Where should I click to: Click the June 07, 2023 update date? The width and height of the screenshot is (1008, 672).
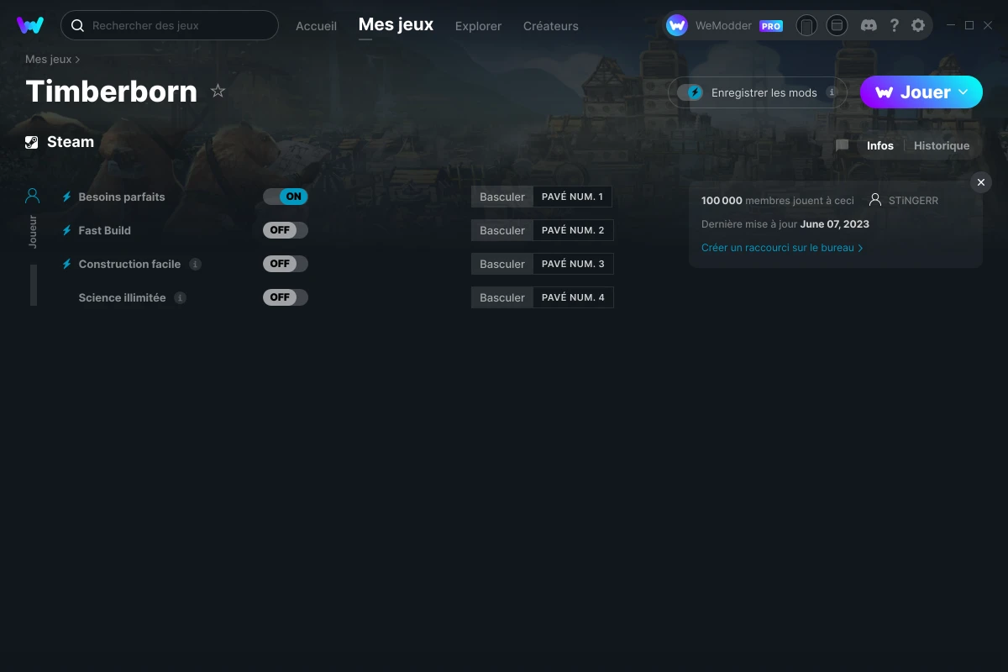click(x=835, y=224)
